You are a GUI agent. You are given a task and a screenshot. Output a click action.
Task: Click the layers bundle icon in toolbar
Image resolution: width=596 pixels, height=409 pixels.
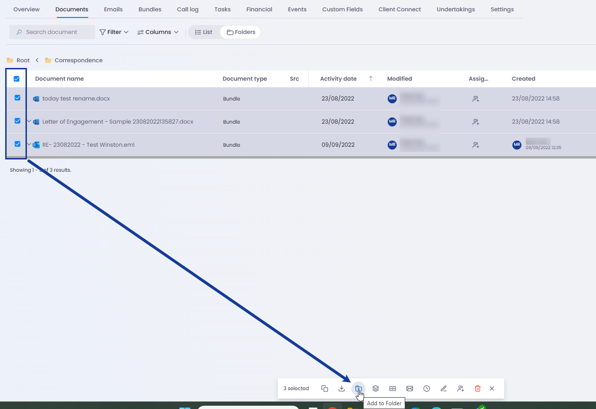(375, 388)
